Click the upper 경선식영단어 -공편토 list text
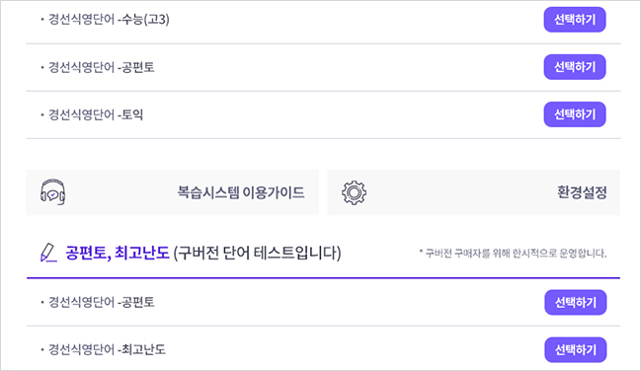This screenshot has width=641, height=371. (102, 67)
